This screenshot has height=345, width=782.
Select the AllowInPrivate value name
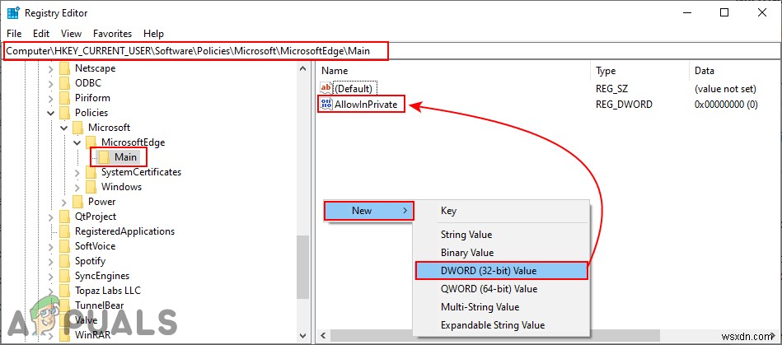366,105
